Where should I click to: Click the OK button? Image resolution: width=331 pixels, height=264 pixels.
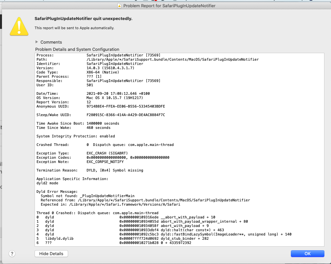coord(307,254)
